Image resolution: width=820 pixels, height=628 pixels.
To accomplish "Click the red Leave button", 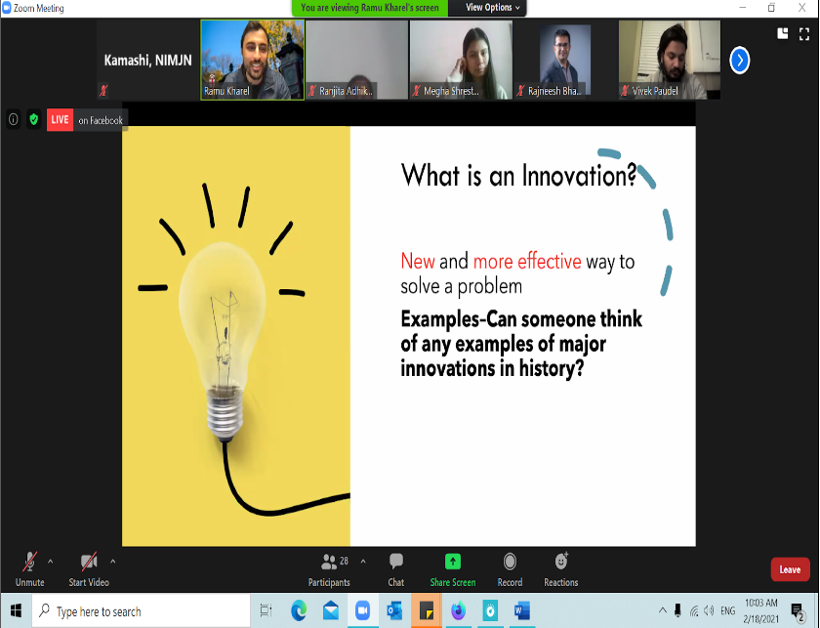I will tap(790, 569).
